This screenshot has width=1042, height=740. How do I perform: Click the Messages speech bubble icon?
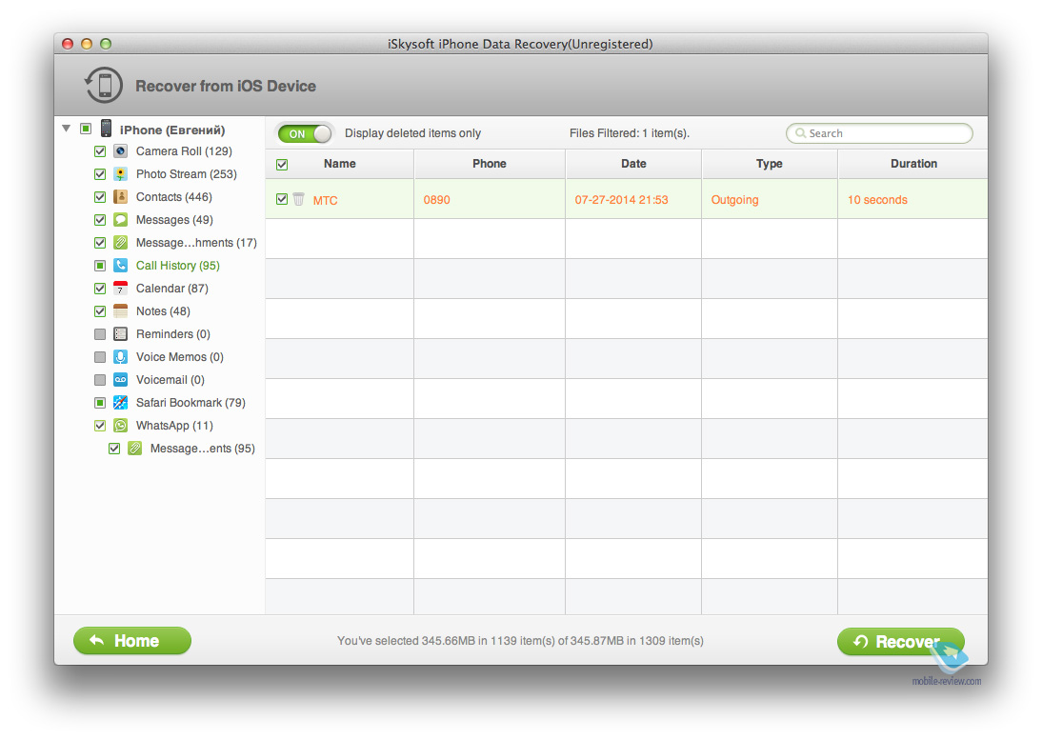(x=121, y=220)
